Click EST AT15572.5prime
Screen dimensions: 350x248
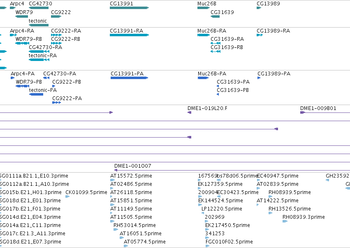coord(131,176)
